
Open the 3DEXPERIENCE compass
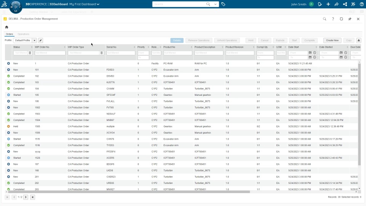[x=16, y=7]
